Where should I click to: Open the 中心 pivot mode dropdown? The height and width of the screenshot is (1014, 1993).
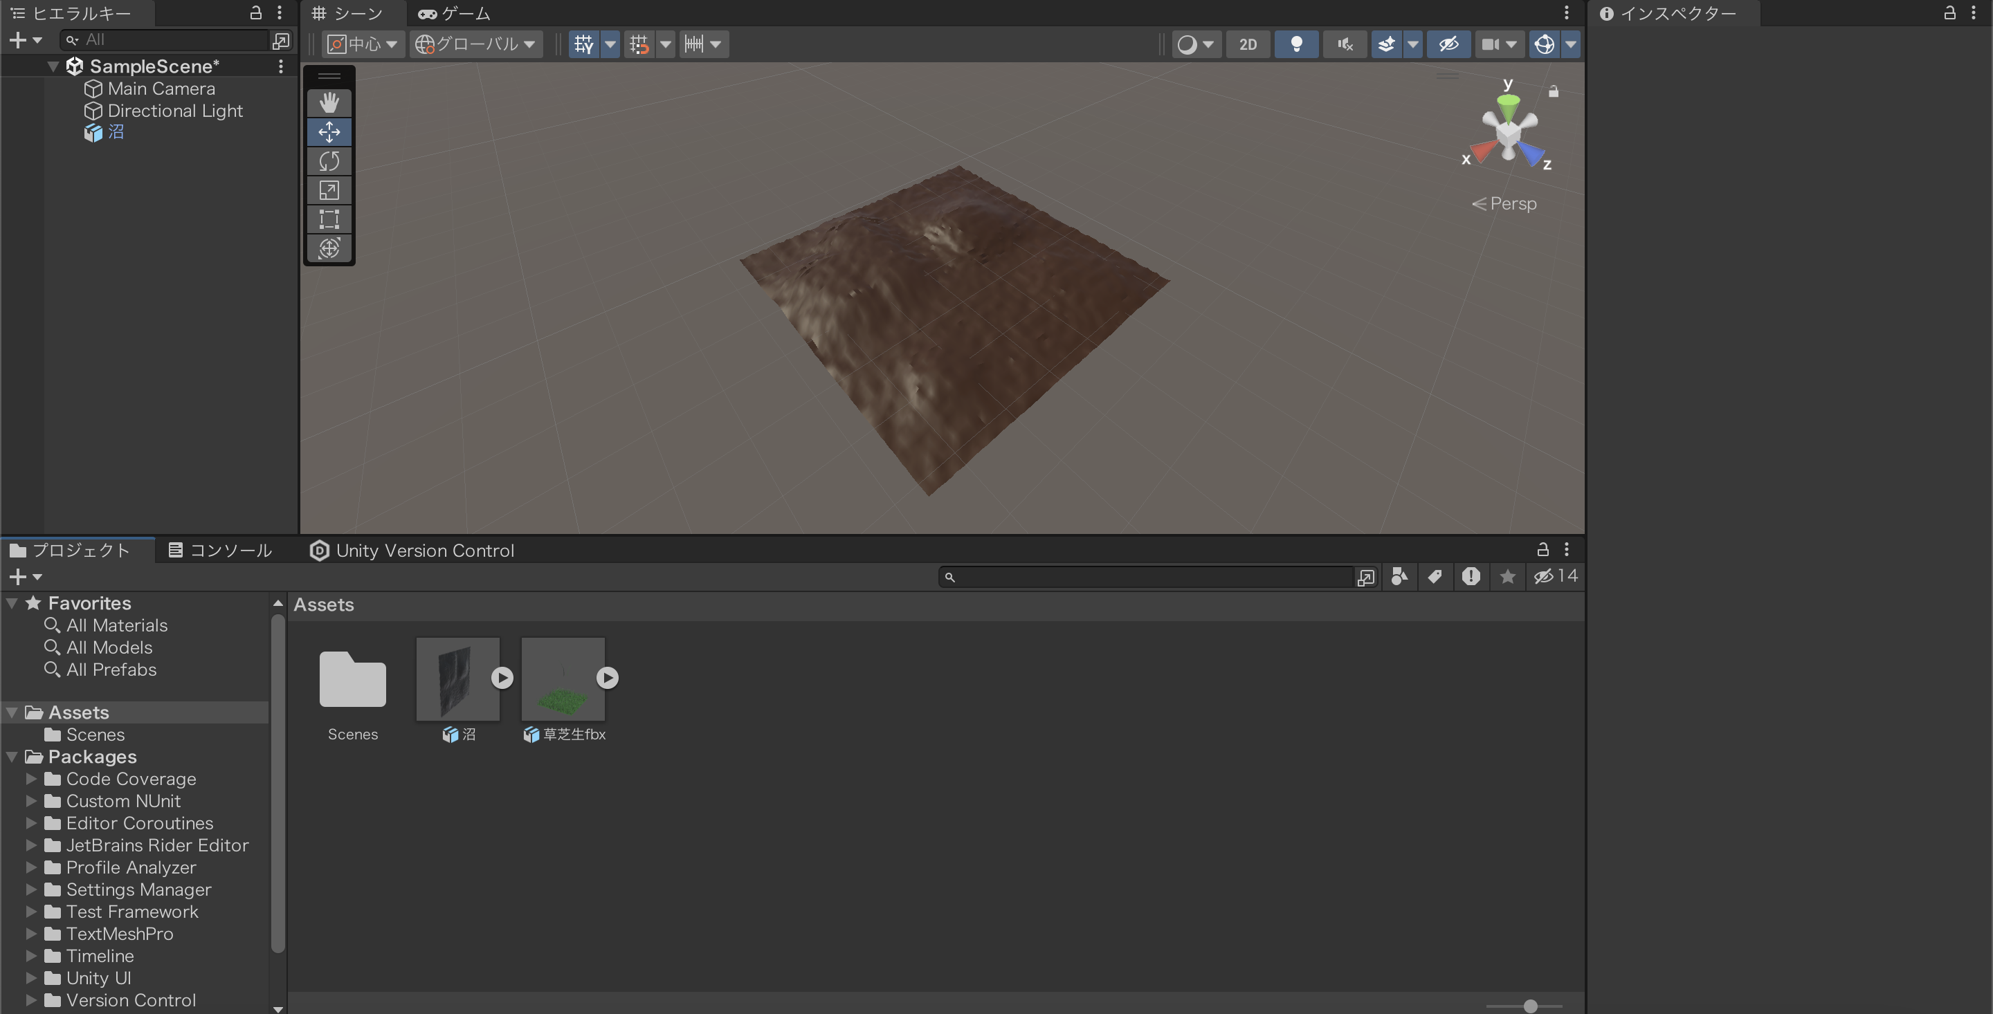pyautogui.click(x=361, y=44)
